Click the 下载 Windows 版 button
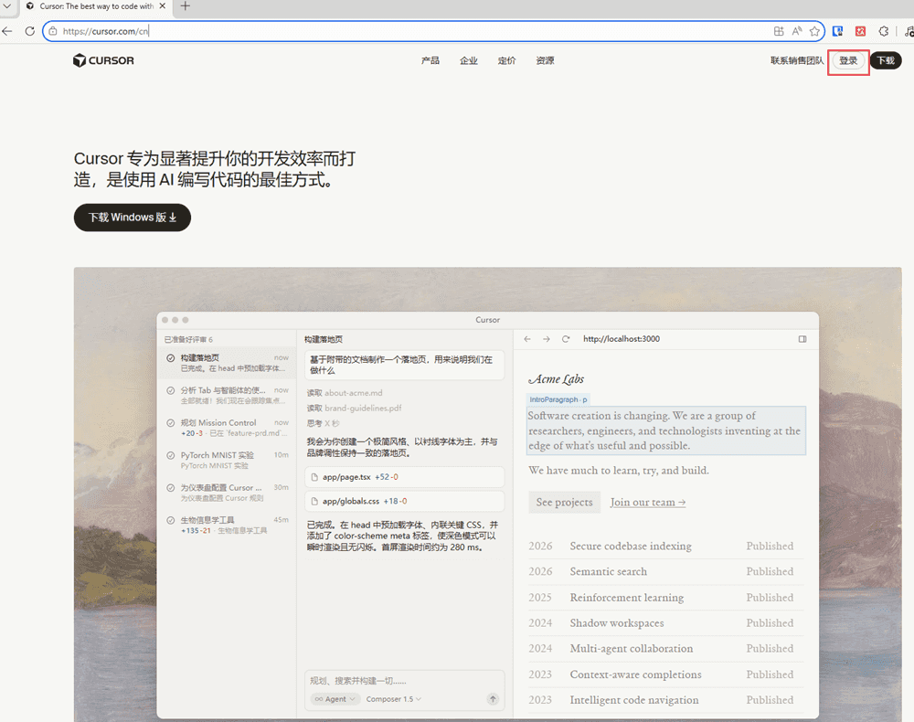The width and height of the screenshot is (914, 722). (x=133, y=218)
